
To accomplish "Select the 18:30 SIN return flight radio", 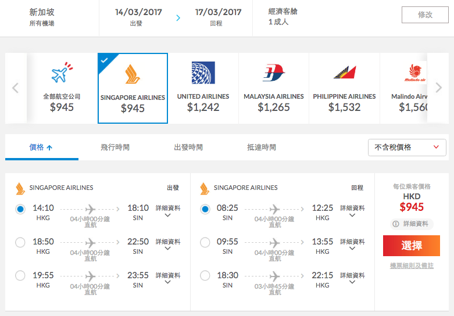I will (x=205, y=275).
